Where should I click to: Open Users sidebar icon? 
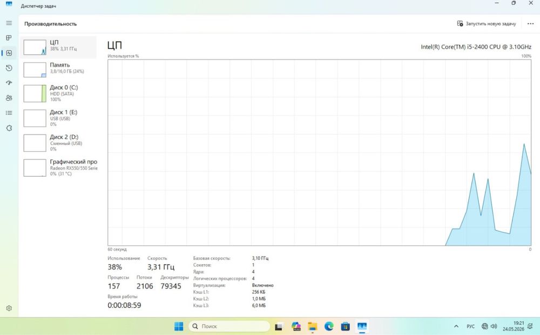[x=9, y=98]
